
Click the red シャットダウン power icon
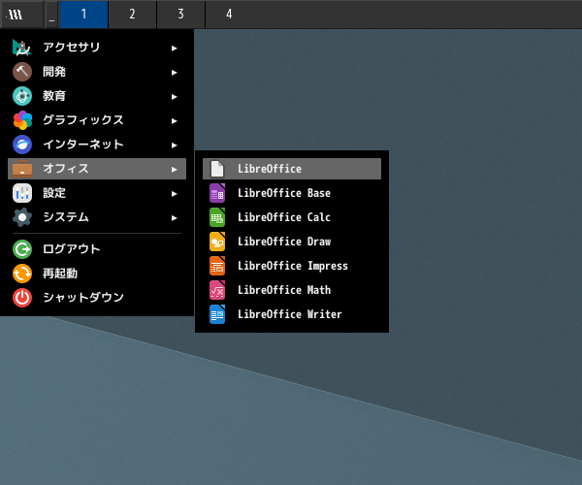pyautogui.click(x=22, y=298)
